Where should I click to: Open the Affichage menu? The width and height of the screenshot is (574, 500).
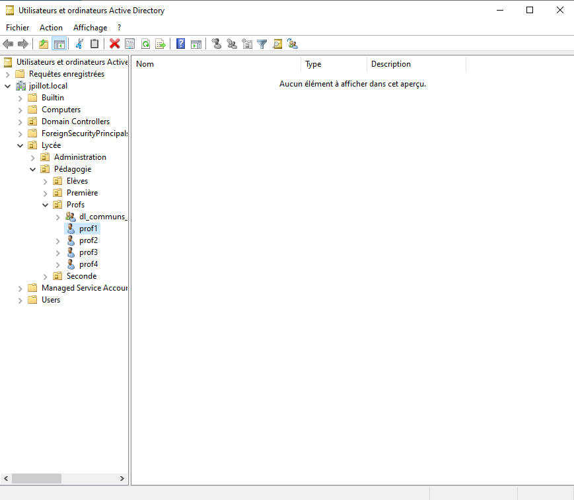(90, 28)
